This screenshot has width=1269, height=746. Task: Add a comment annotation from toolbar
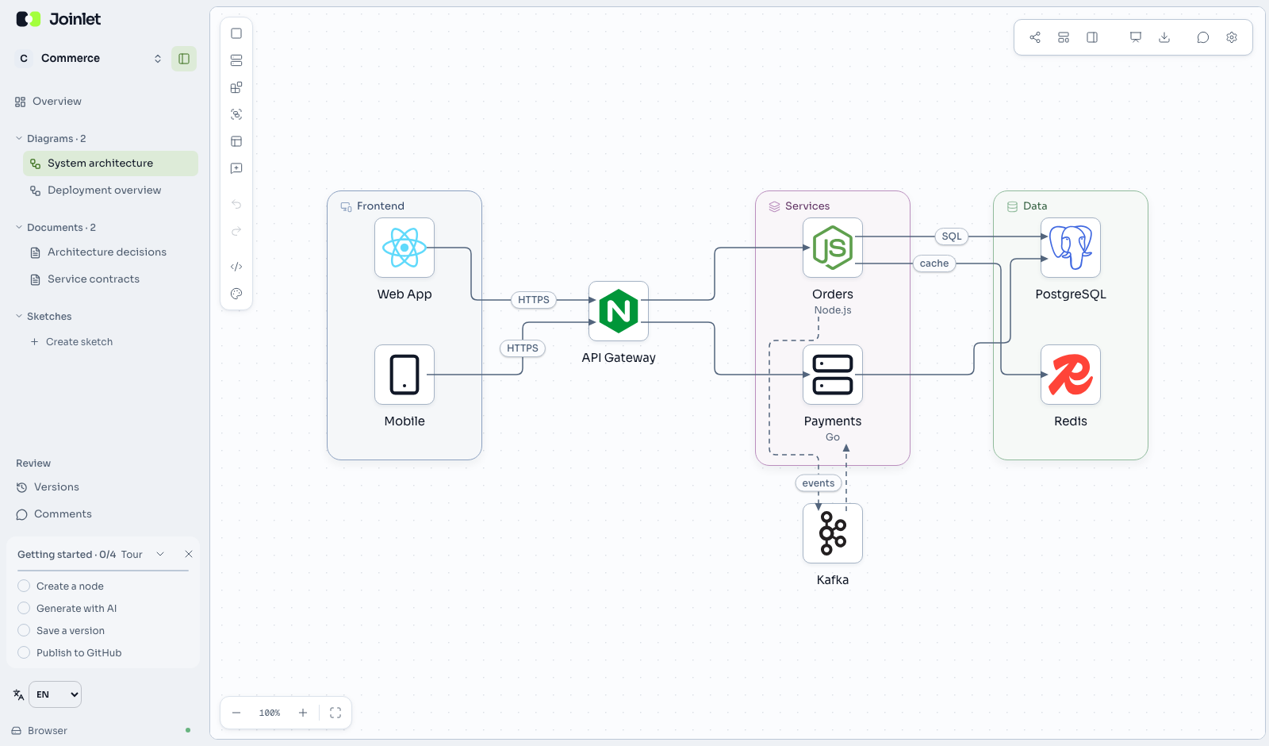pos(236,168)
